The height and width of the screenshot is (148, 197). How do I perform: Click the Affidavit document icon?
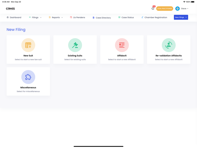point(122,45)
